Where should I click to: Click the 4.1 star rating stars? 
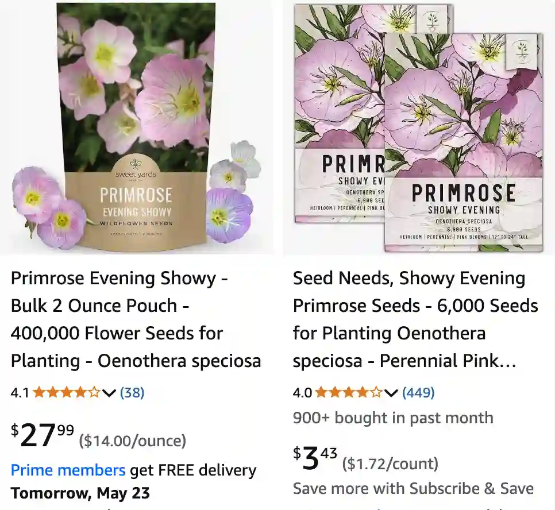click(x=65, y=393)
